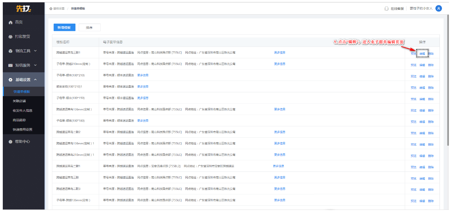Click the username 耍性子的小女人
Viewport: 451px width, 211px height.
click(x=421, y=8)
